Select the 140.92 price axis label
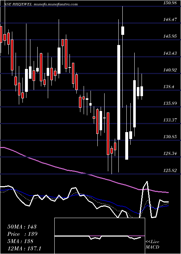This screenshot has width=181, height=254. tap(170, 70)
